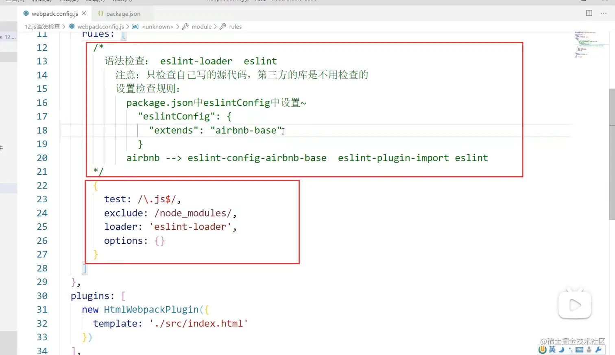Click the Bilibili play button overlay
This screenshot has width=615, height=355.
pyautogui.click(x=575, y=305)
